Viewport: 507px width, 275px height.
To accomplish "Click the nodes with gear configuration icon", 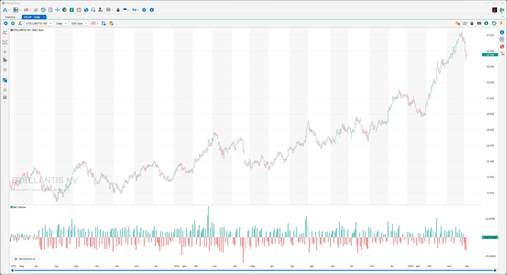I will pos(103,23).
